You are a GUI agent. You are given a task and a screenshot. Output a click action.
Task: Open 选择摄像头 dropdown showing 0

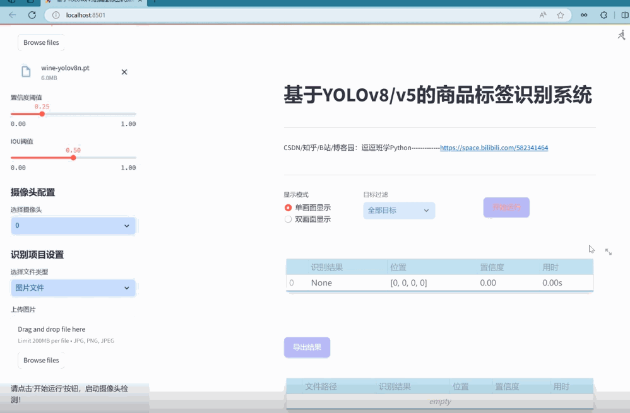(73, 226)
